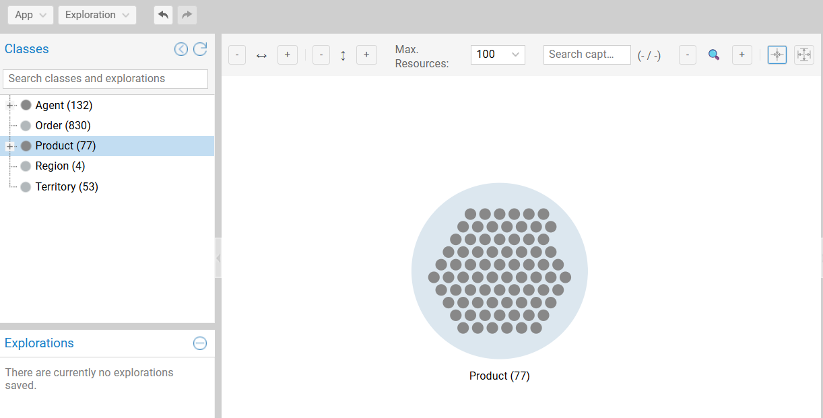The width and height of the screenshot is (823, 418).
Task: Zoom out with minus button beside magnifier
Action: point(687,55)
